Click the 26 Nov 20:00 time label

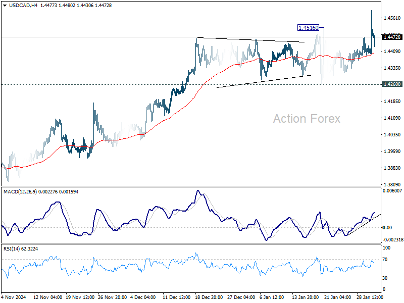click(x=112, y=297)
